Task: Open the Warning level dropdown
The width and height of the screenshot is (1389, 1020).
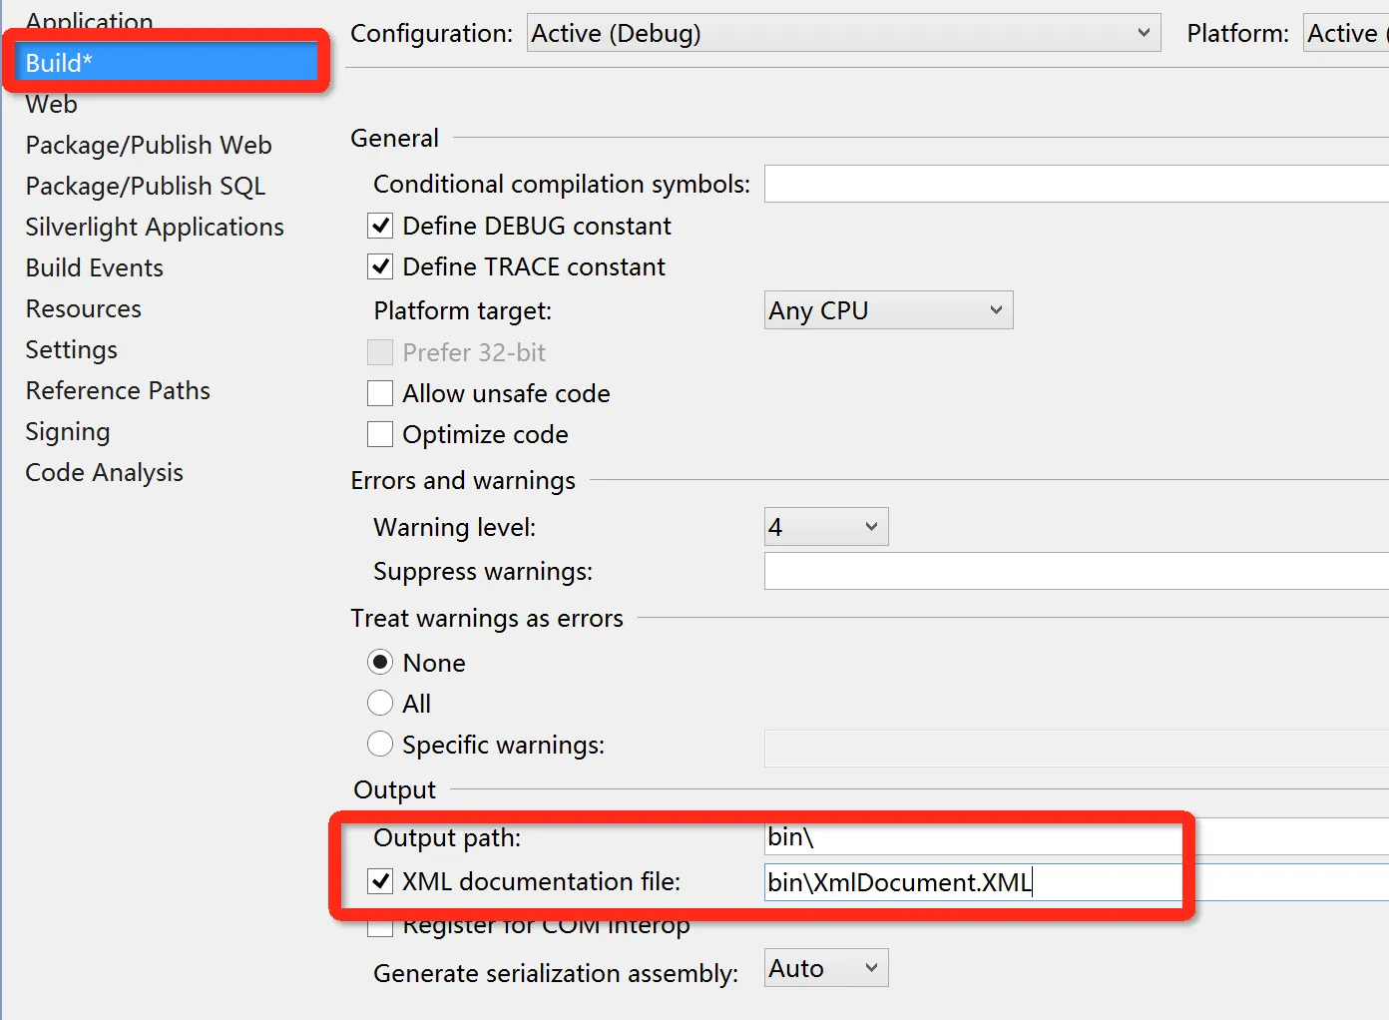Action: (x=826, y=527)
